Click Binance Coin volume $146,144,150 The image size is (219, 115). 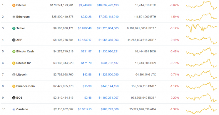[x=110, y=86]
